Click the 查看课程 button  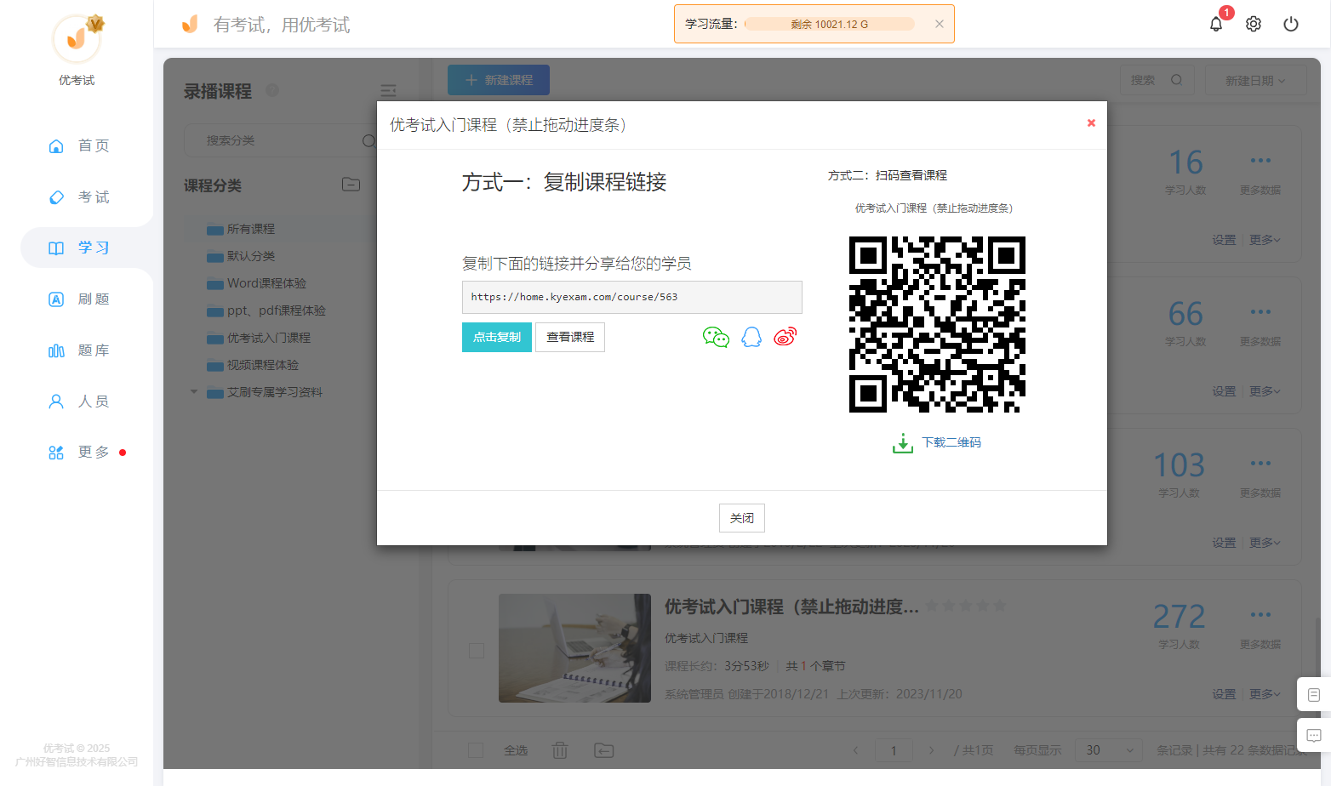pos(570,337)
